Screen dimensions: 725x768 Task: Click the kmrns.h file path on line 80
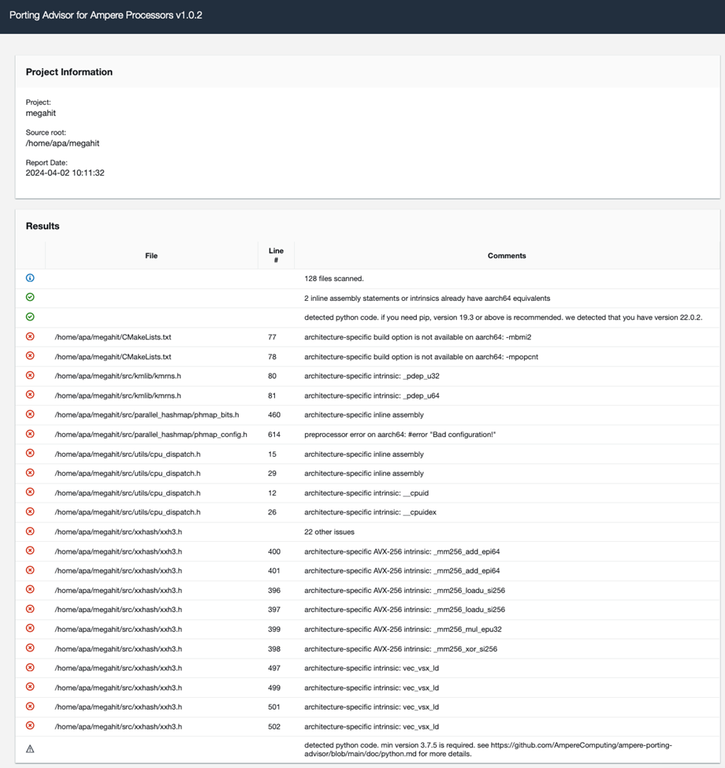tap(117, 376)
